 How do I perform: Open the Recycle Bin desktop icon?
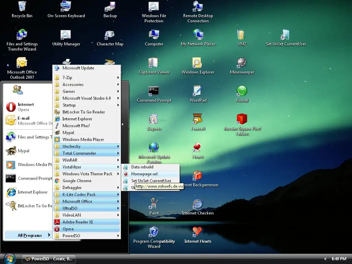[x=22, y=9]
